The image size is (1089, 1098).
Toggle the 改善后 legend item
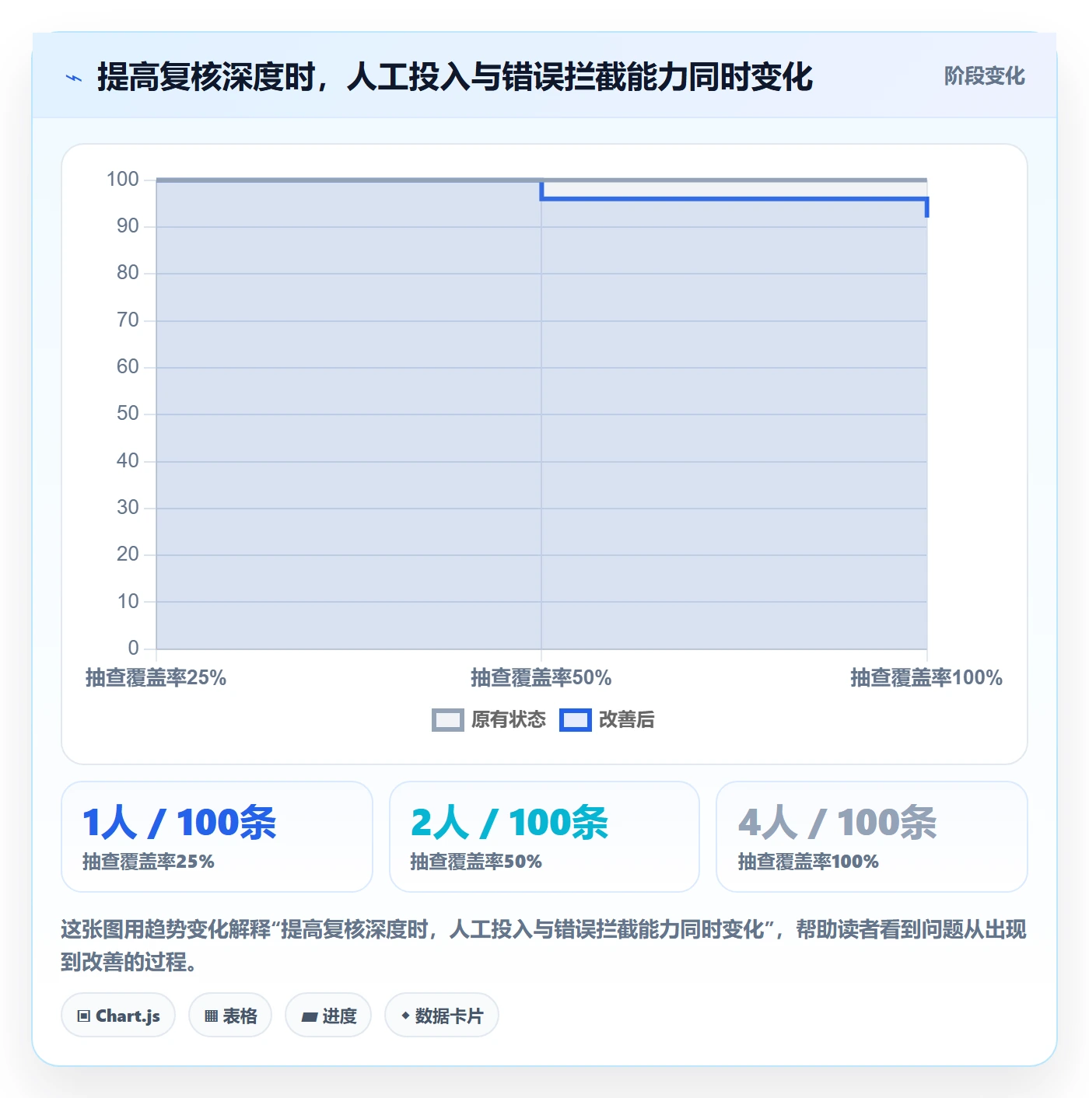[607, 720]
